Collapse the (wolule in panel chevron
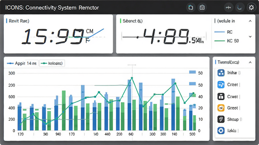 coord(250,21)
